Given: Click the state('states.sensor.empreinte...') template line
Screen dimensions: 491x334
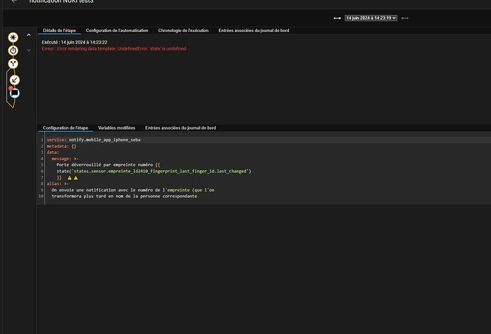Looking at the screenshot, I should pyautogui.click(x=154, y=171).
